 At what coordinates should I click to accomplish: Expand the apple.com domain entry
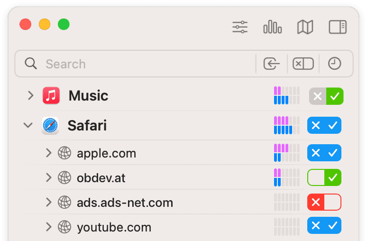point(48,153)
